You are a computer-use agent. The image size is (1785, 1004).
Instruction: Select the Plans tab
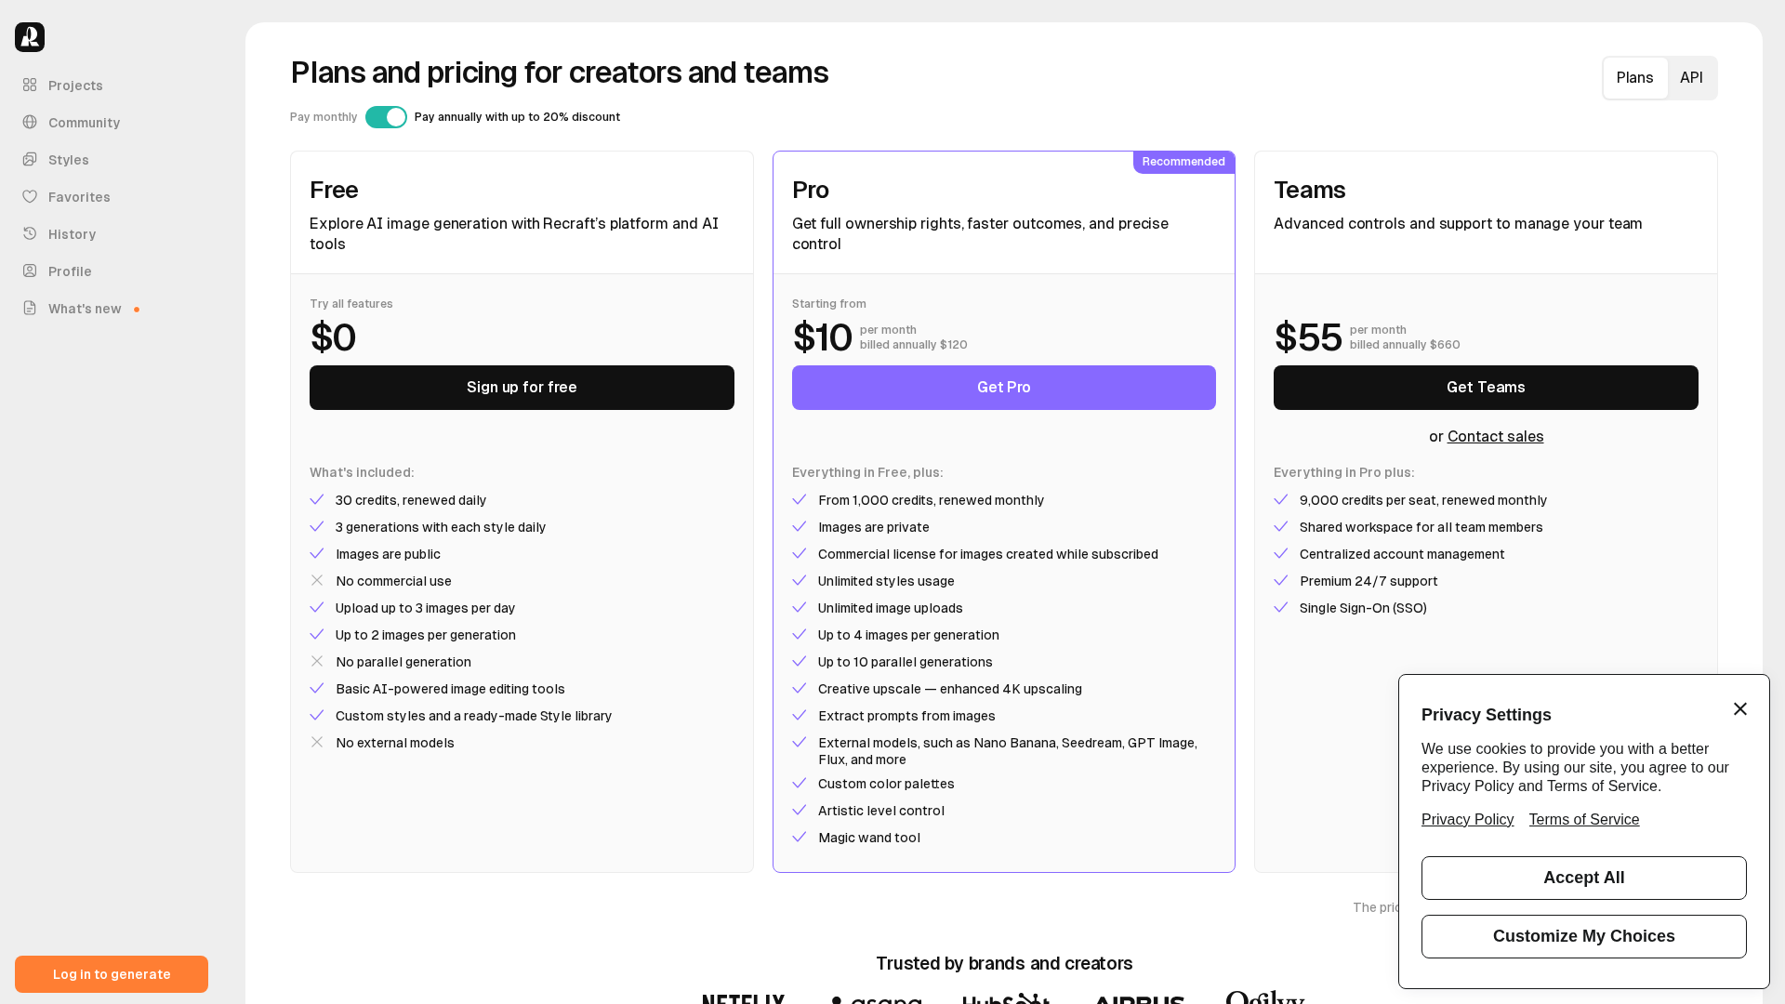[1634, 78]
